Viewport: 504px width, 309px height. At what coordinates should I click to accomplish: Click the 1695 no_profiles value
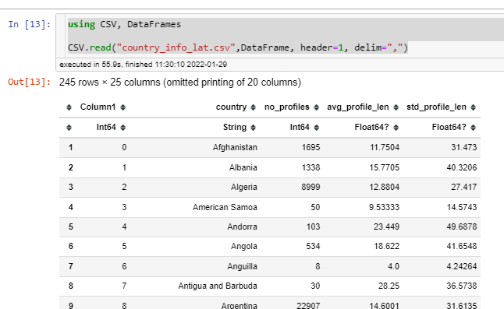coord(311,147)
